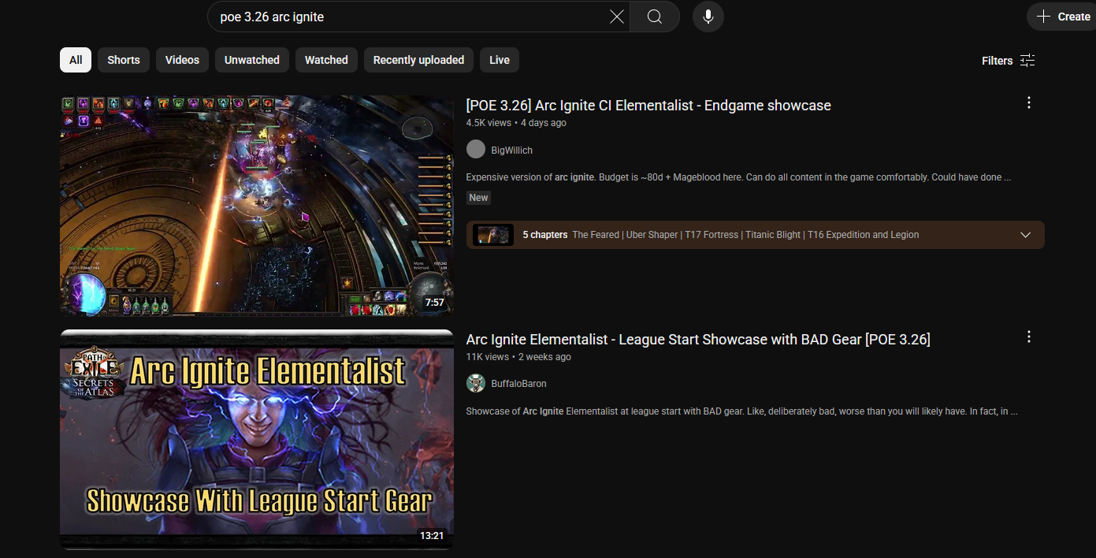Click description starting 'Showcase of Arc Ignite Elementalist'
Screen dimensions: 1096x558
(x=741, y=411)
